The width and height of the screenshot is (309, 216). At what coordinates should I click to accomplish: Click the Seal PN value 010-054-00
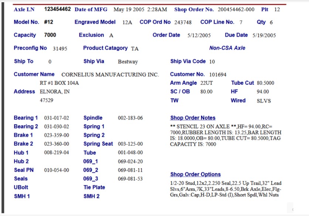pos(57,170)
